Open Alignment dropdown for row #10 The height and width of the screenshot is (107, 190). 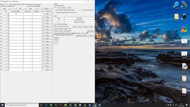(x=48, y=42)
